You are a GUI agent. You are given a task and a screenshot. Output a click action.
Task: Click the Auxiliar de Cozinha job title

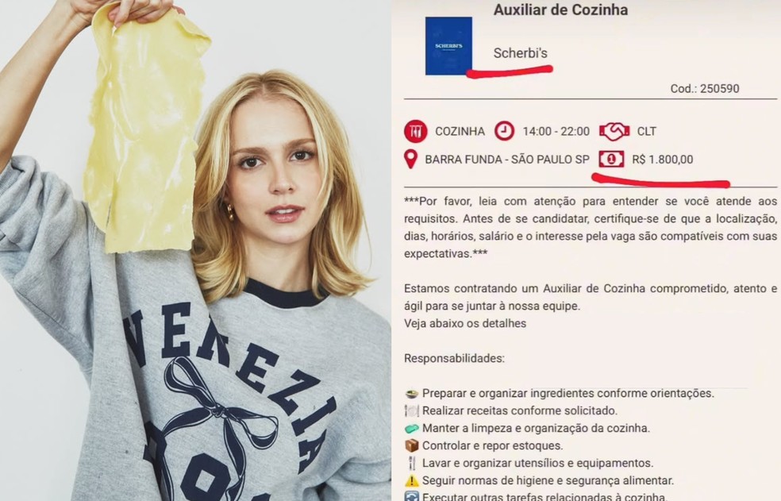click(560, 10)
